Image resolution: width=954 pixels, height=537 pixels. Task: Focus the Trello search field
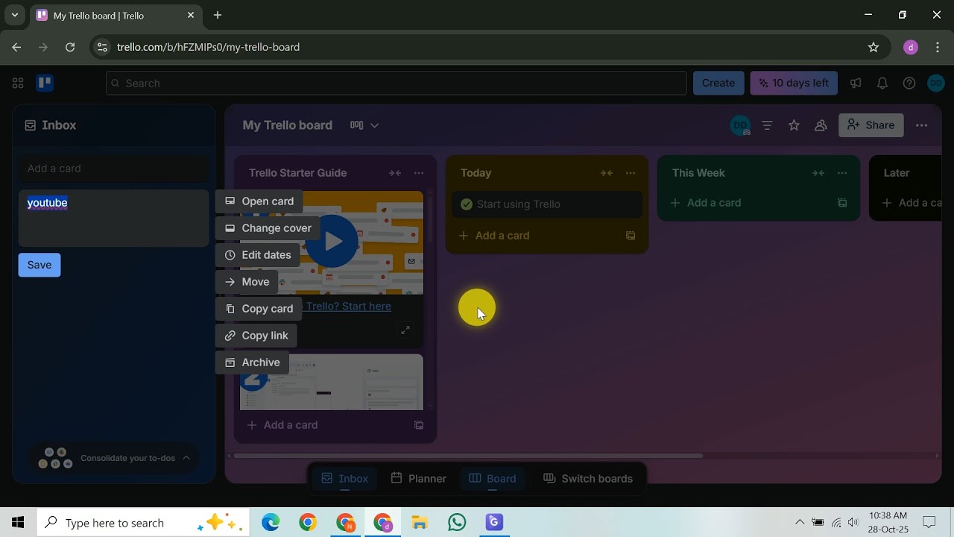396,83
